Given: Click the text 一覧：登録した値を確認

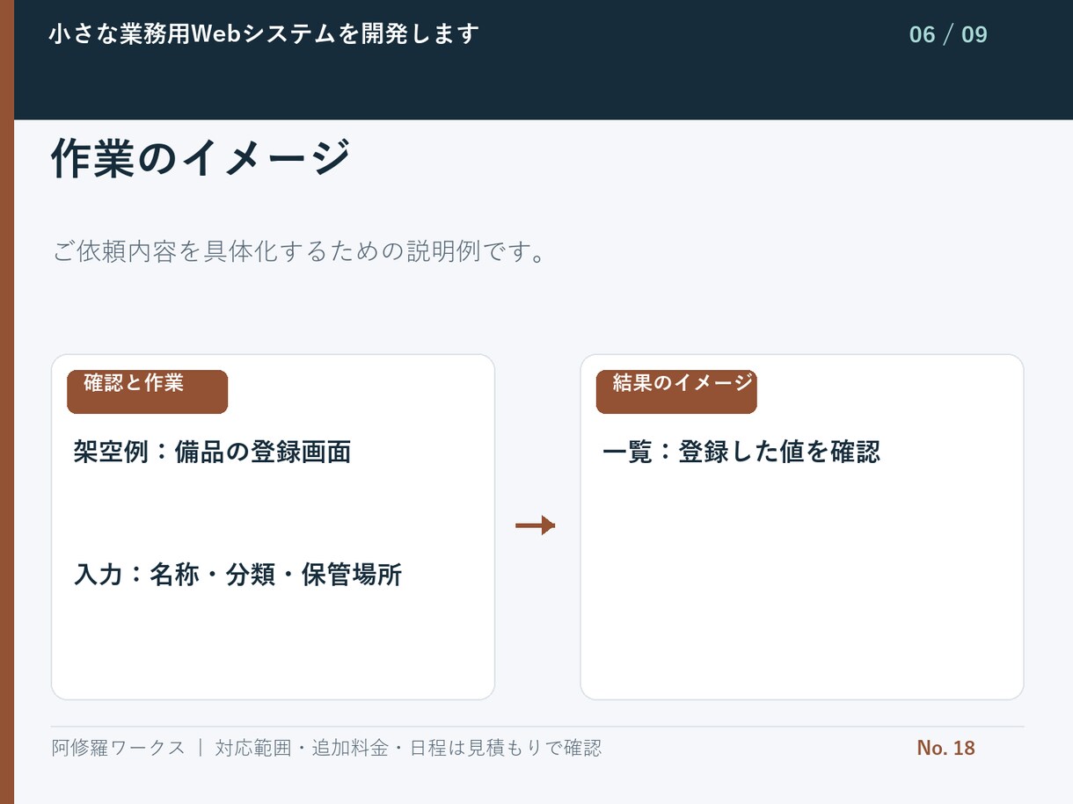Looking at the screenshot, I should 741,452.
